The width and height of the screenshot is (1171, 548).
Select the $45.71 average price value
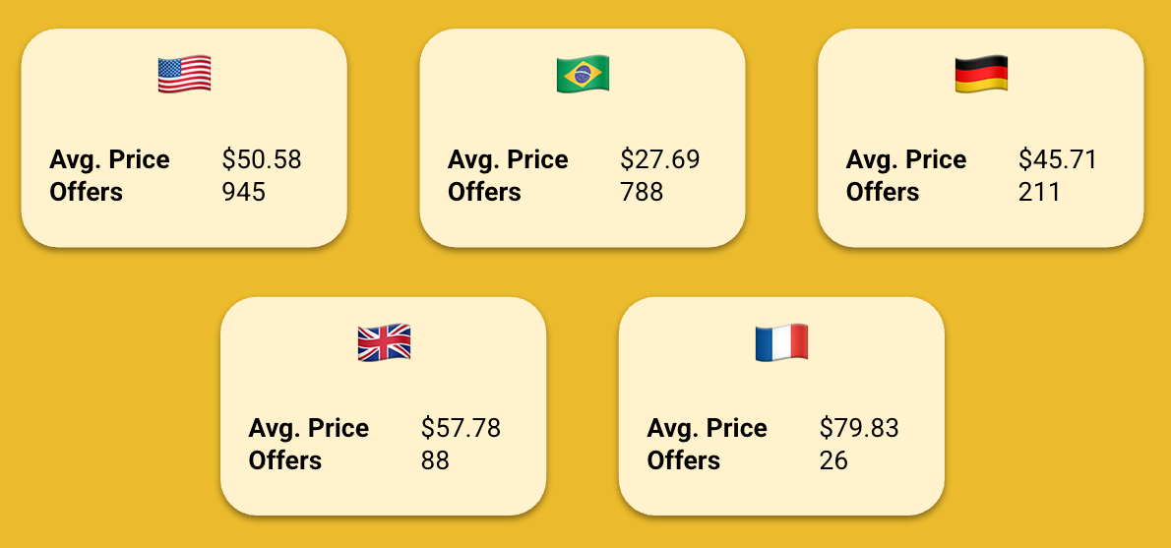tap(1058, 159)
